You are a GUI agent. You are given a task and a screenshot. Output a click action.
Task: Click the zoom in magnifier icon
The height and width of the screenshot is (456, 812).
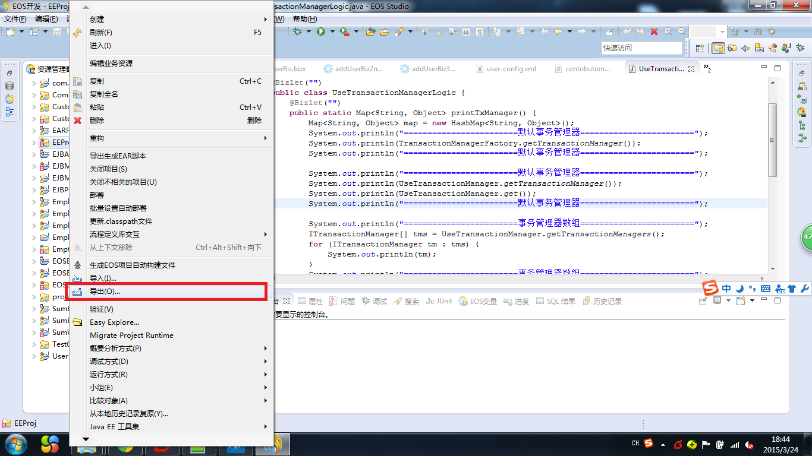click(668, 31)
